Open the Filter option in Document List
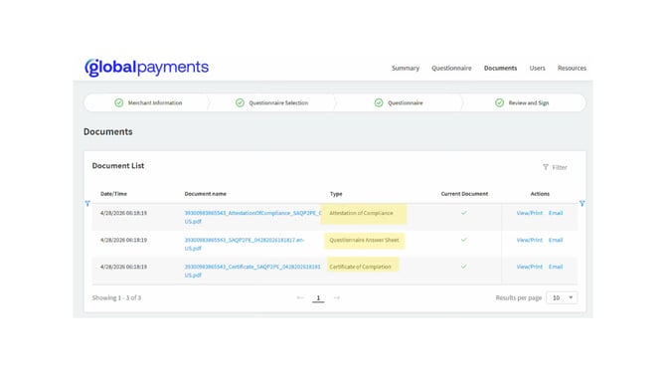The width and height of the screenshot is (666, 374). pos(555,167)
